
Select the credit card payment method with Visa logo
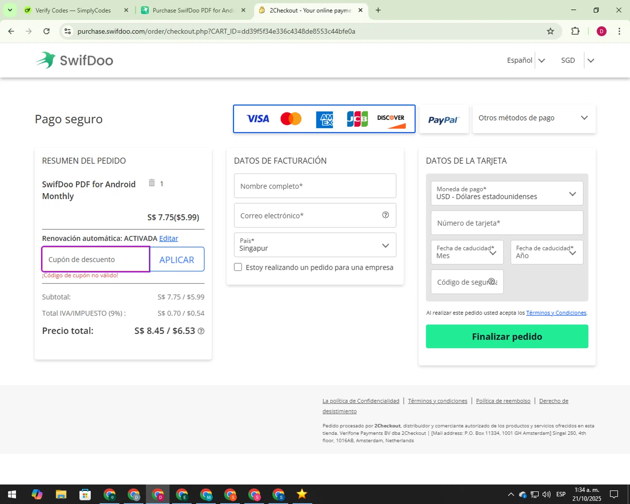(324, 119)
